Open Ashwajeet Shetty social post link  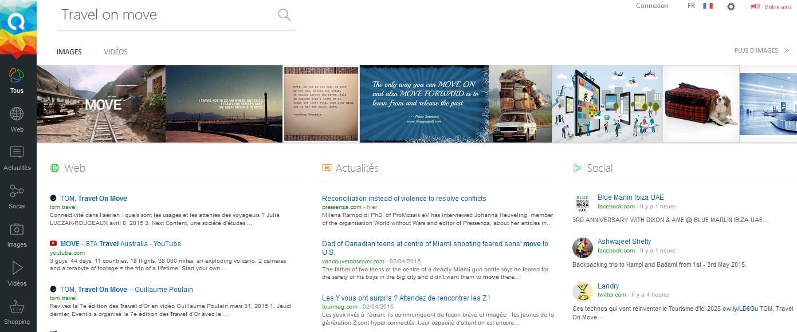(x=625, y=242)
